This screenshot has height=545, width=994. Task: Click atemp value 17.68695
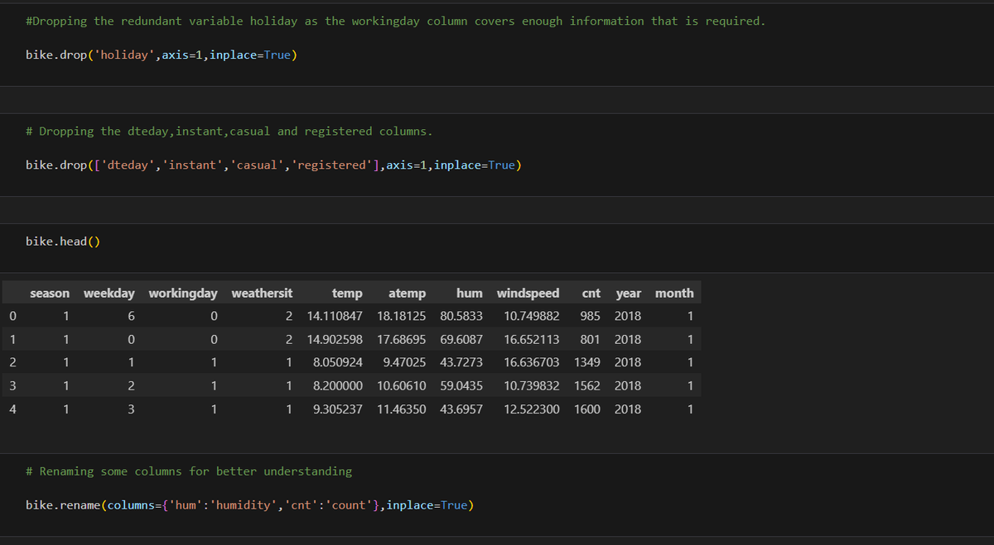coord(402,339)
